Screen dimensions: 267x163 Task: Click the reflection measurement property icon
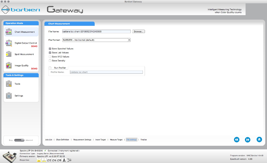[39, 160]
